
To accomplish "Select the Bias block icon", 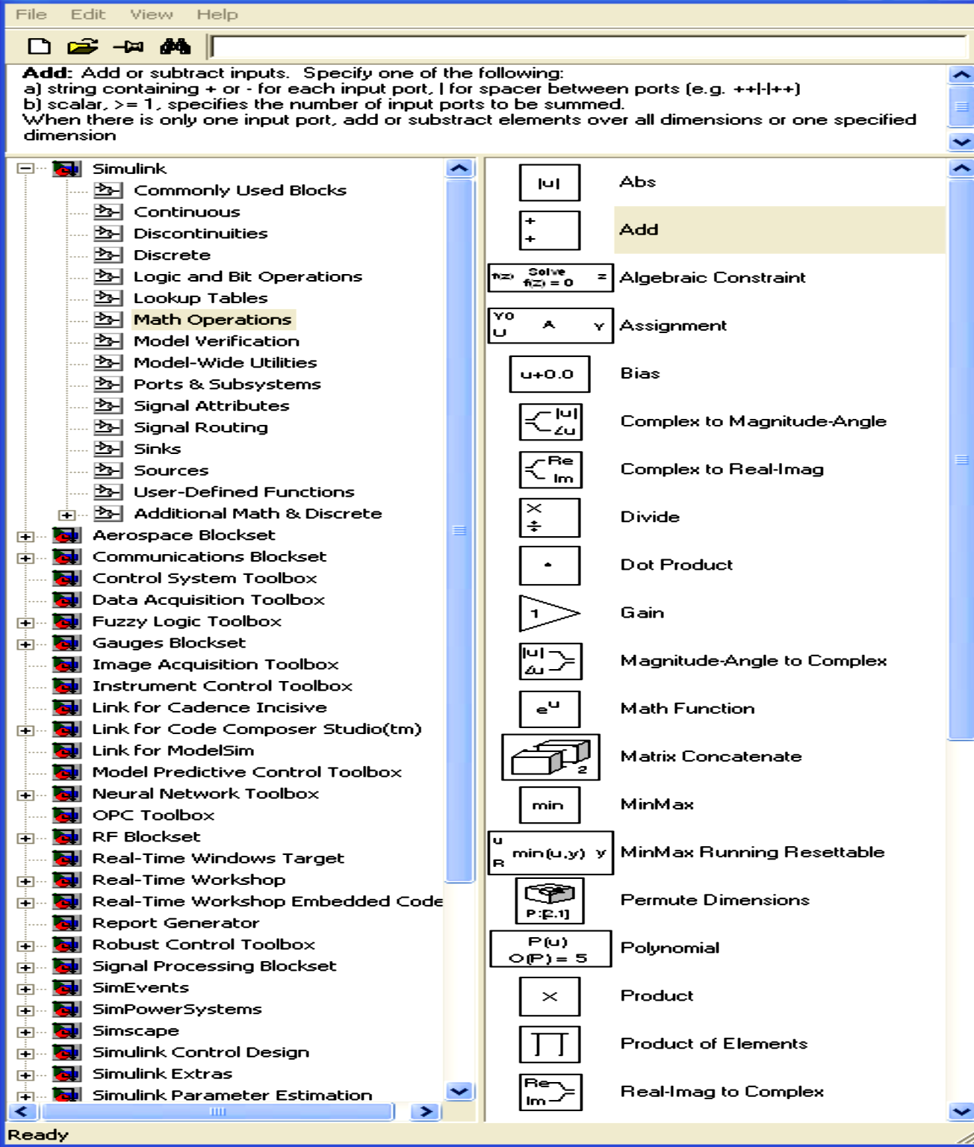I will [550, 374].
